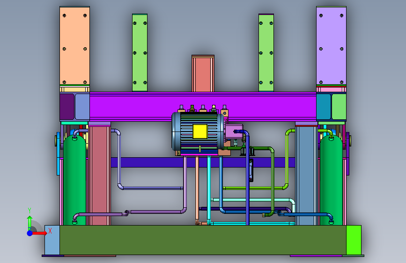406x263 pixels.
Task: Select the salmon center post above the beam
Action: tap(203, 73)
